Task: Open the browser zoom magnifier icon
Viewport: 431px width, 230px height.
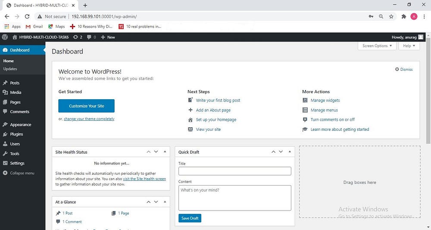Action: click(381, 16)
